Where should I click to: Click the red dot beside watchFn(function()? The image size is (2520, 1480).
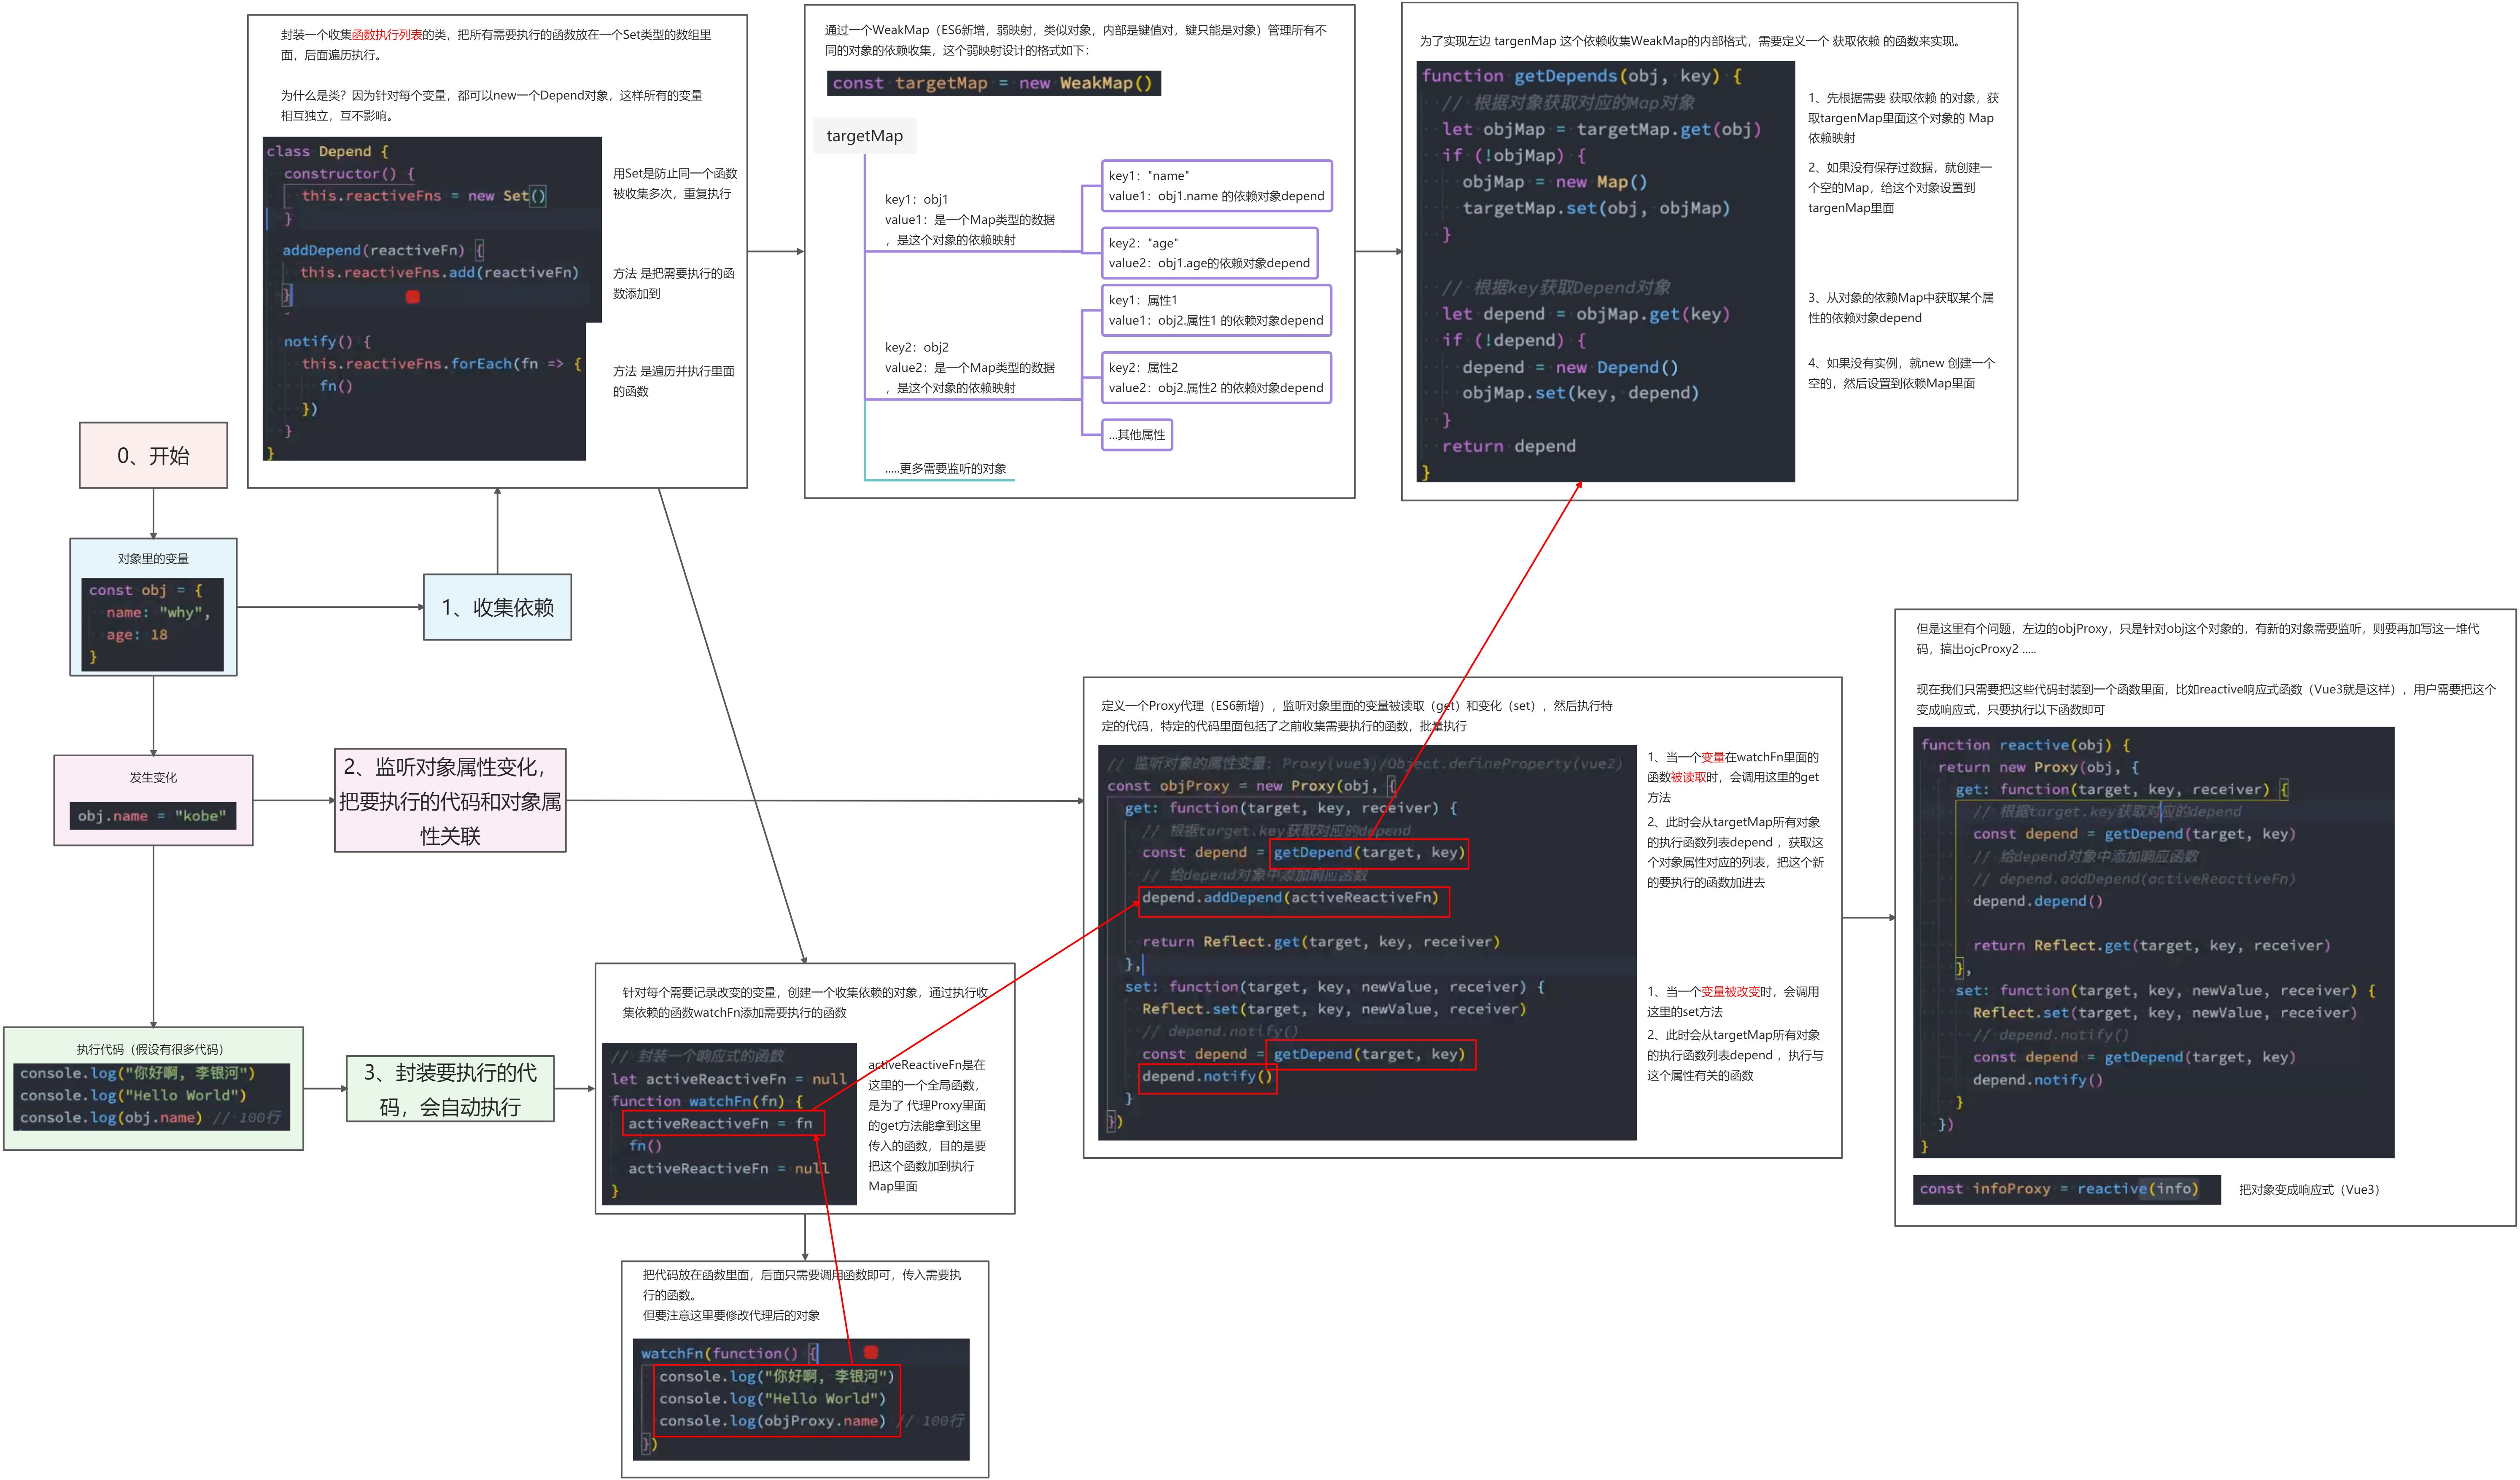(871, 1352)
